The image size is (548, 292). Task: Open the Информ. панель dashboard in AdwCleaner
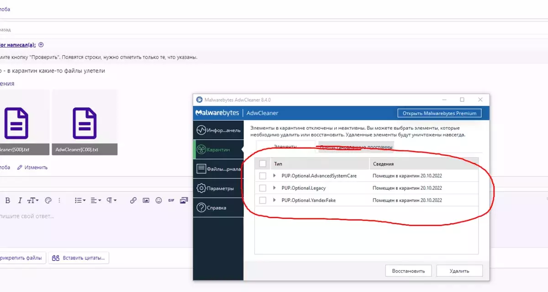click(218, 130)
